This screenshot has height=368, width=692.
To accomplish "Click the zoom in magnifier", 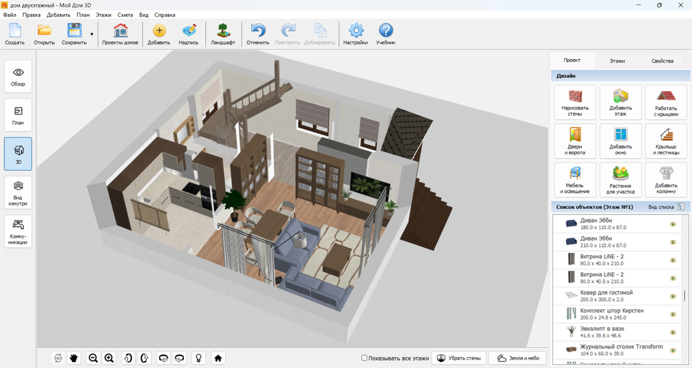I will tap(109, 358).
